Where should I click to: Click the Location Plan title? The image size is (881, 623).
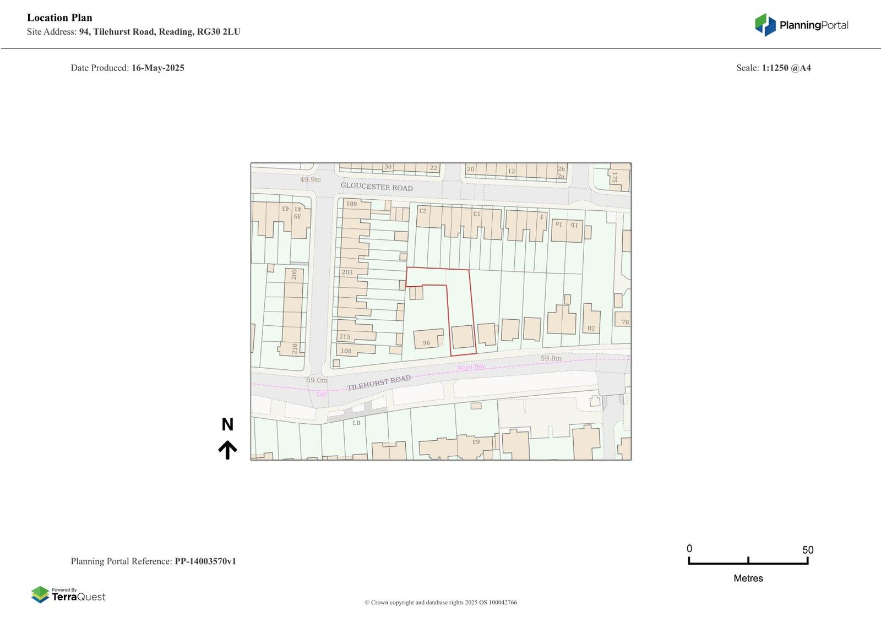pyautogui.click(x=59, y=18)
